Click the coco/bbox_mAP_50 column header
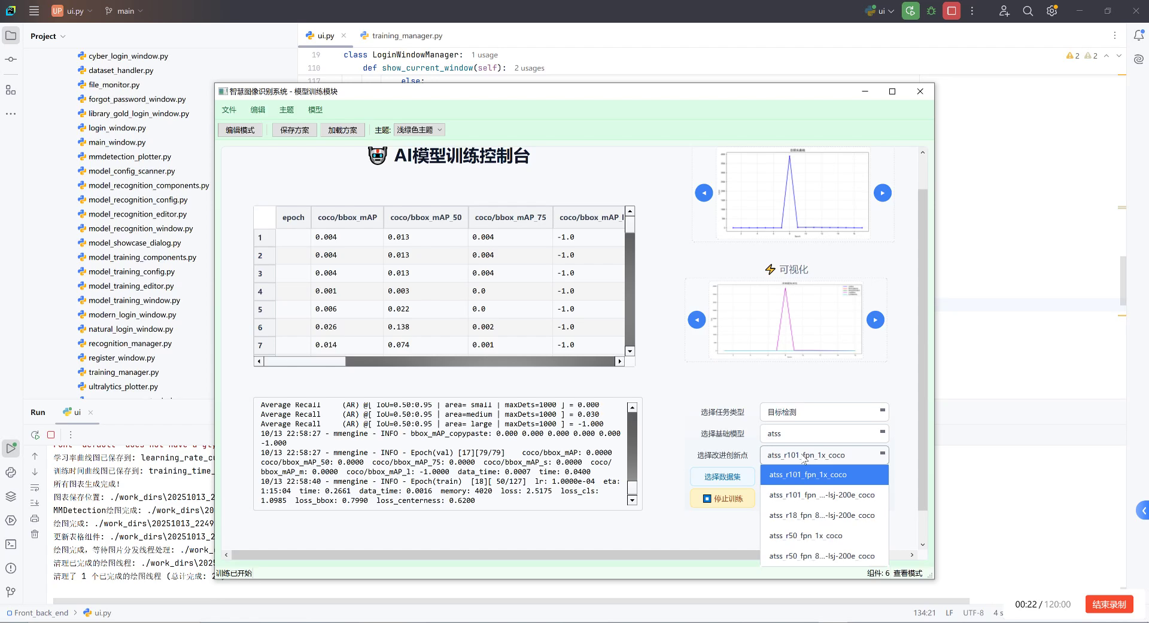 click(425, 217)
